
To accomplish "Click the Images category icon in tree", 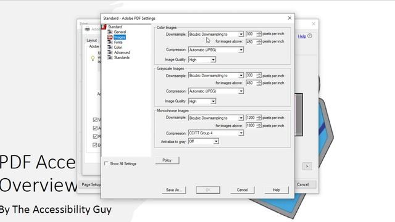I will [110, 37].
